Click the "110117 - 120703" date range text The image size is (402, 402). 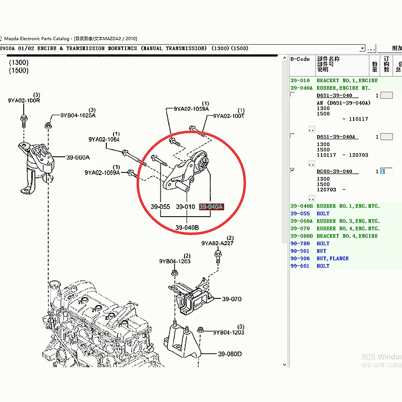click(x=343, y=155)
